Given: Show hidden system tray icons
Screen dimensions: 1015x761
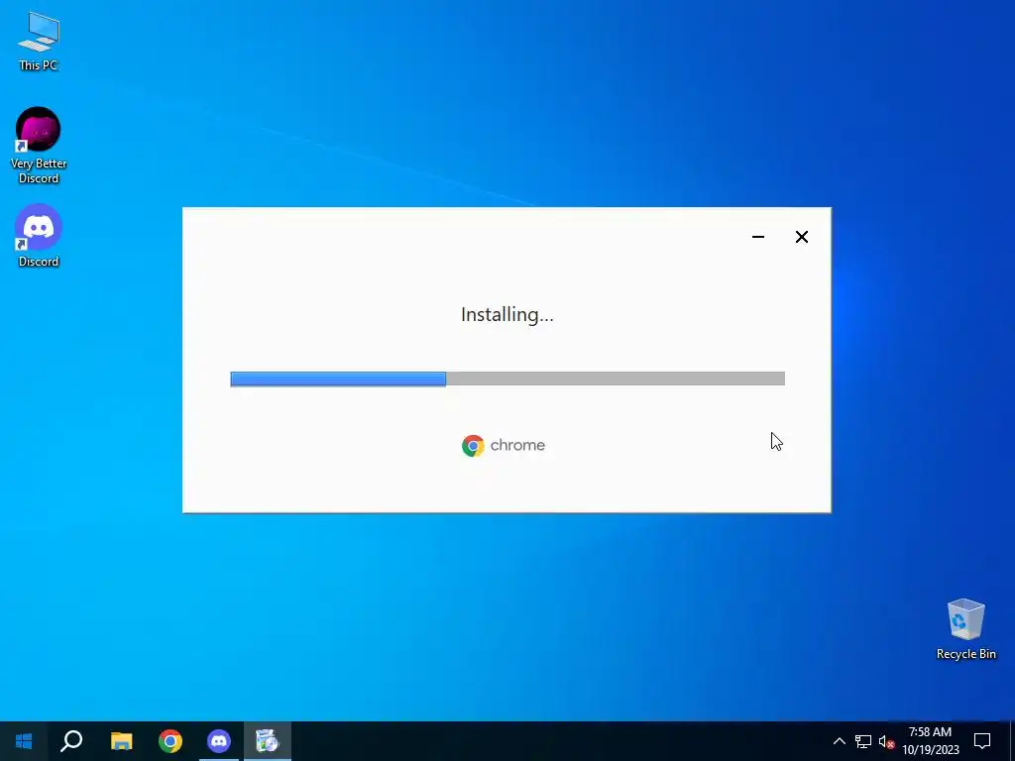Looking at the screenshot, I should (x=839, y=741).
